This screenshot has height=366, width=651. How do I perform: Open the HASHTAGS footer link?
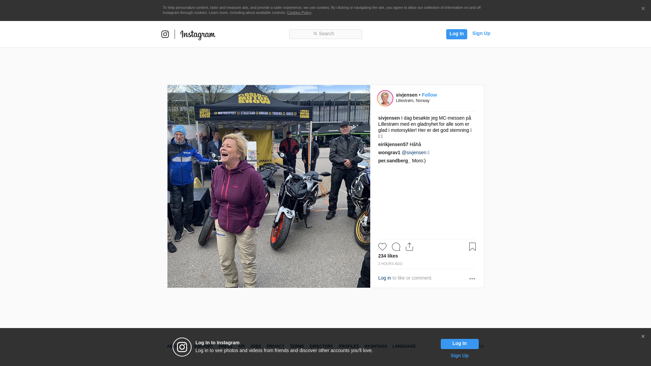[376, 346]
